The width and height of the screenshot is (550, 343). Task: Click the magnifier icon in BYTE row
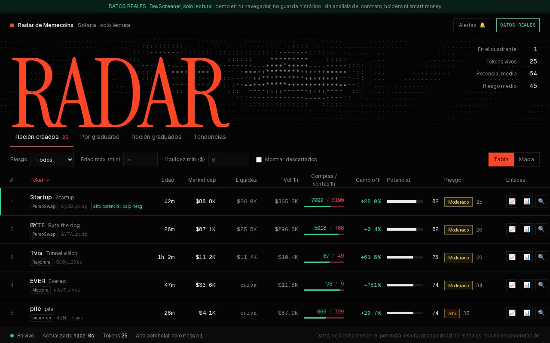(x=541, y=229)
